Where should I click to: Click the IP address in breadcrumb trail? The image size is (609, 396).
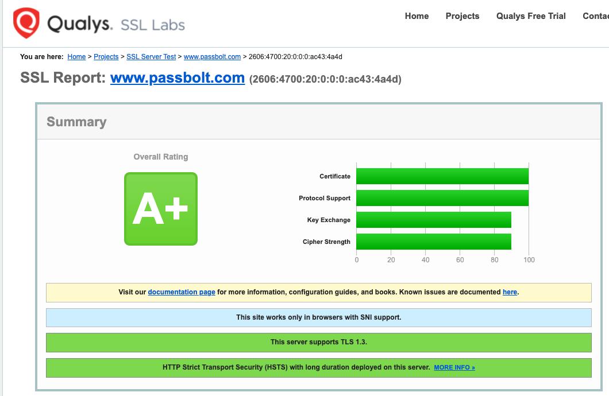295,57
